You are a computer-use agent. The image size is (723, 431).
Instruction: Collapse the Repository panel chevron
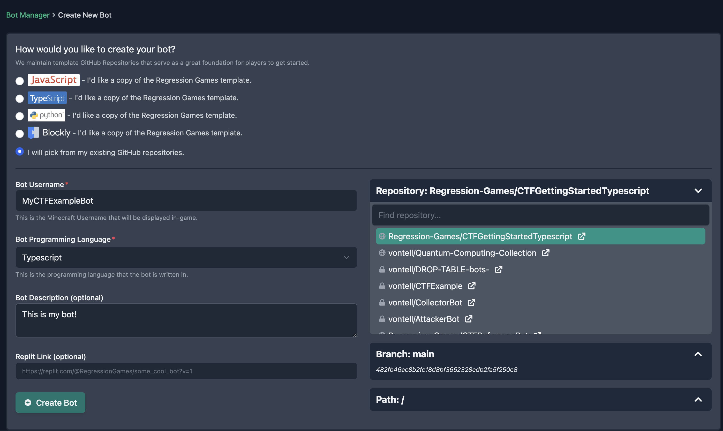tap(698, 191)
